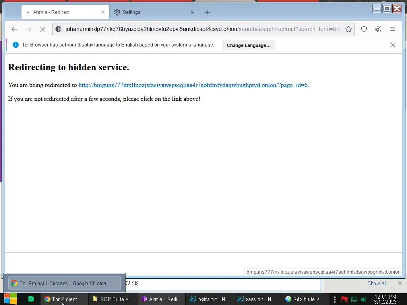Image resolution: width=407 pixels, height=305 pixels.
Task: Open the taskbar clock showing 12:01 PM
Action: tap(385, 299)
